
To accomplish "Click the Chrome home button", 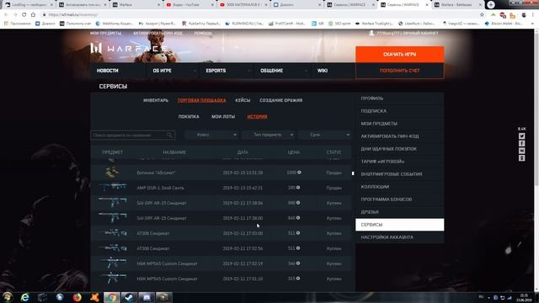I will pyautogui.click(x=33, y=15).
